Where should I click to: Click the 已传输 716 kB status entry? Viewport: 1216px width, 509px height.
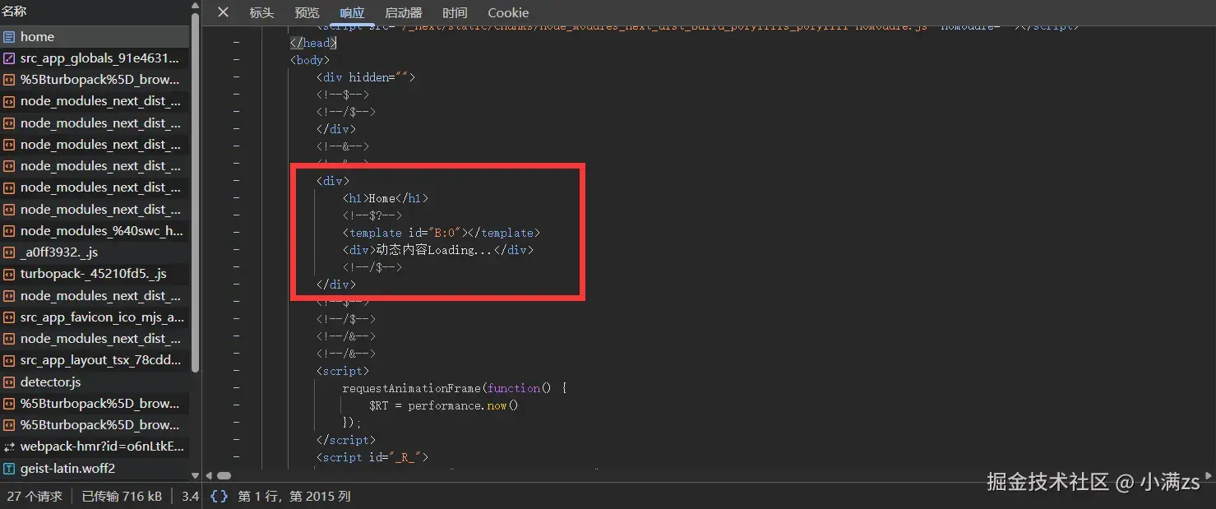(122, 497)
